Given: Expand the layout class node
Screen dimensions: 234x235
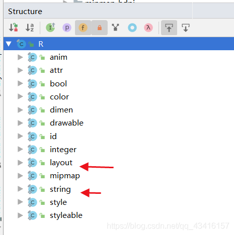Looking at the screenshot, I should [20, 163].
